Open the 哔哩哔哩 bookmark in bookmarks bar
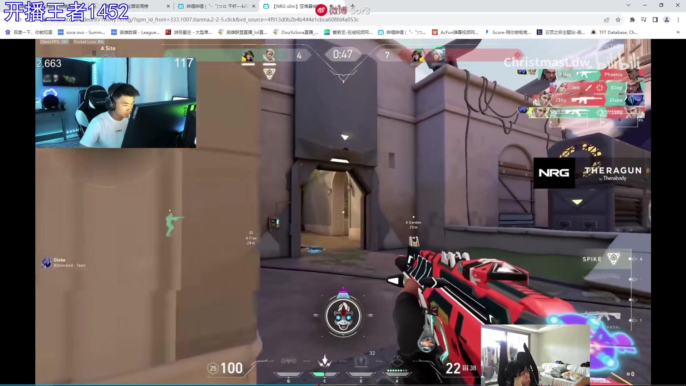This screenshot has height=386, width=686. coord(402,32)
